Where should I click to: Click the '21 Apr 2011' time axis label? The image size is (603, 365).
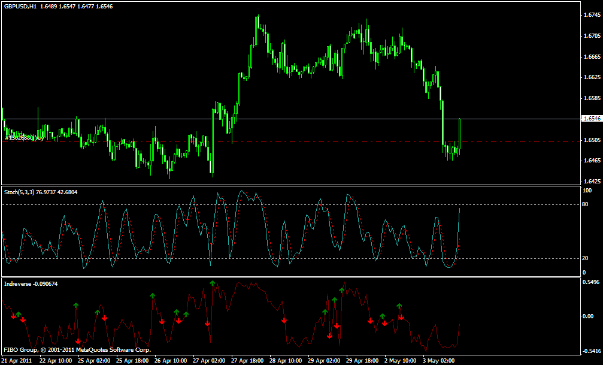point(17,361)
